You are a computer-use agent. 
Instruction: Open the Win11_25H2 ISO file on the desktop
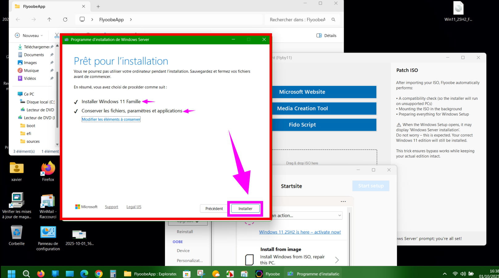458,11
